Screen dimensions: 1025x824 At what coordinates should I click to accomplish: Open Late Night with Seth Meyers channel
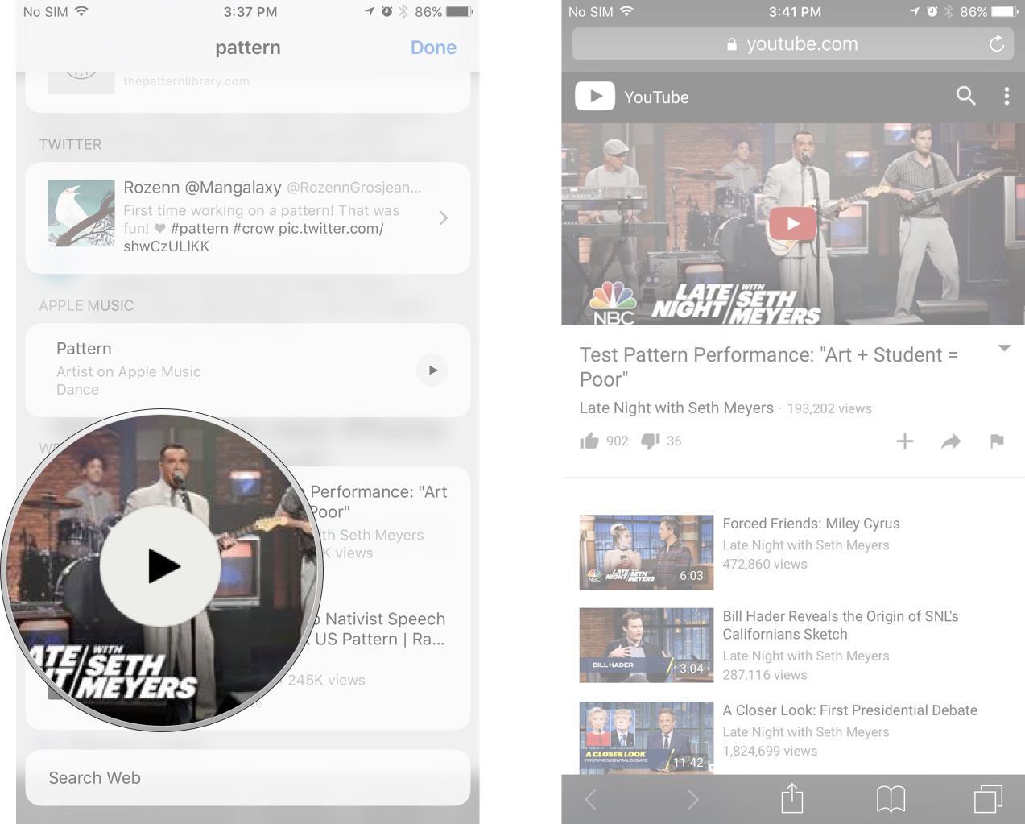click(676, 408)
